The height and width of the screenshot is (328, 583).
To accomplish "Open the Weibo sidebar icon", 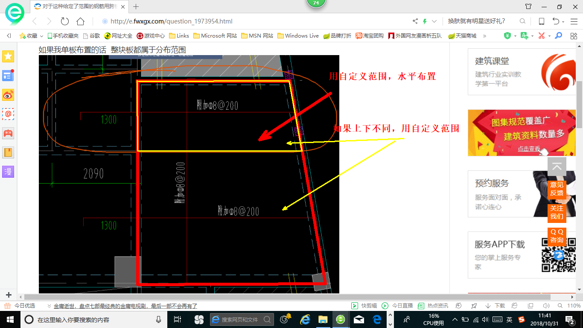I will pos(9,95).
